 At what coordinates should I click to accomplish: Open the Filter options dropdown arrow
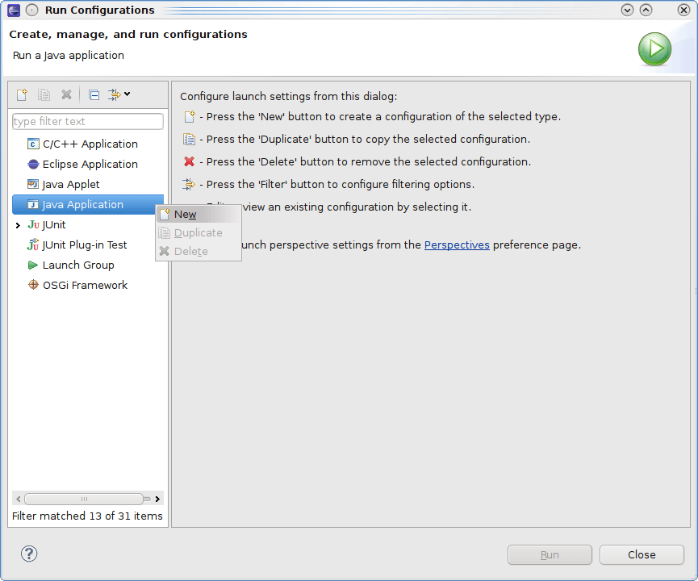[x=127, y=94]
